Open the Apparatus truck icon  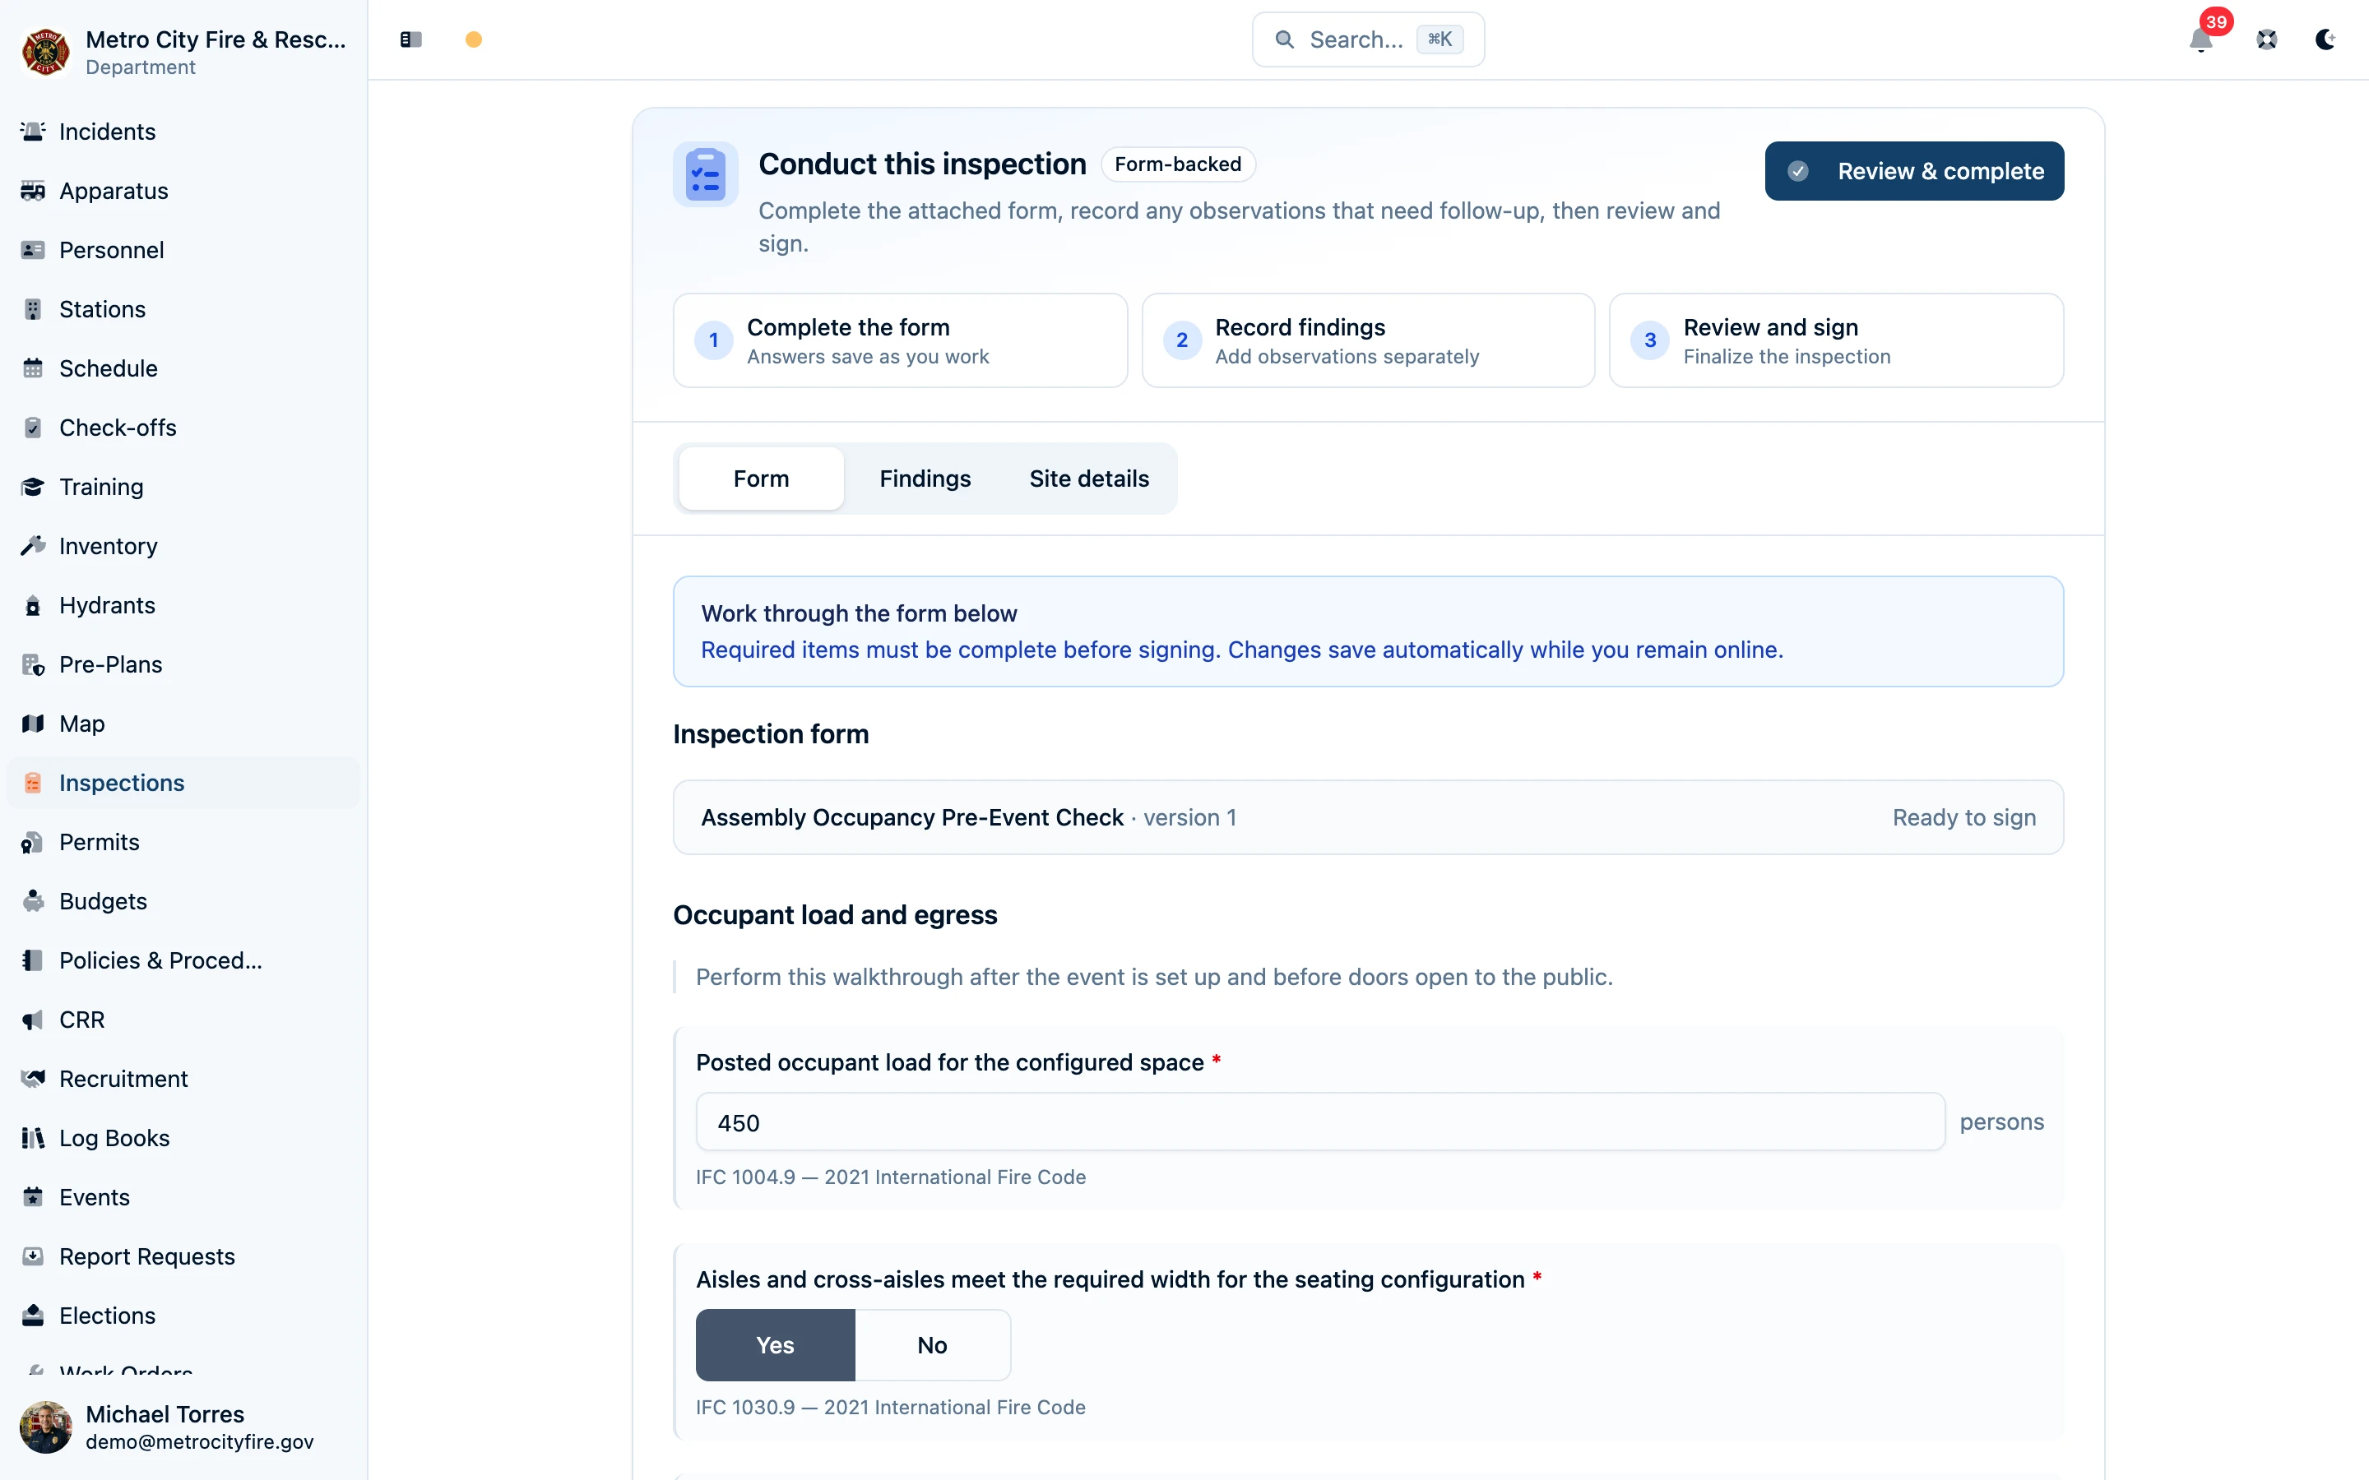[33, 191]
